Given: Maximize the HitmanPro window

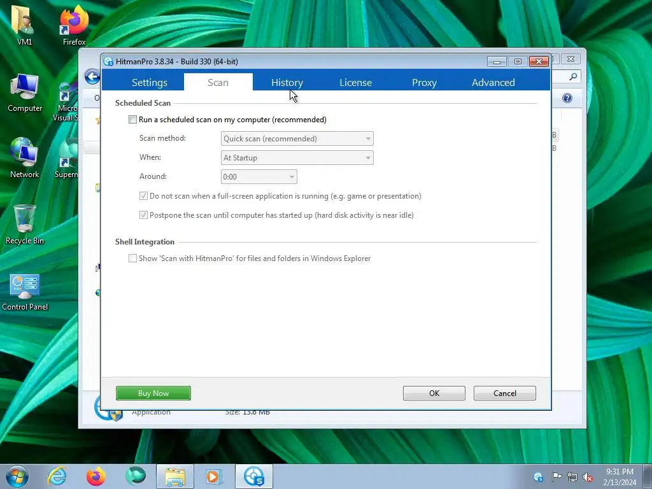Looking at the screenshot, I should click(518, 62).
